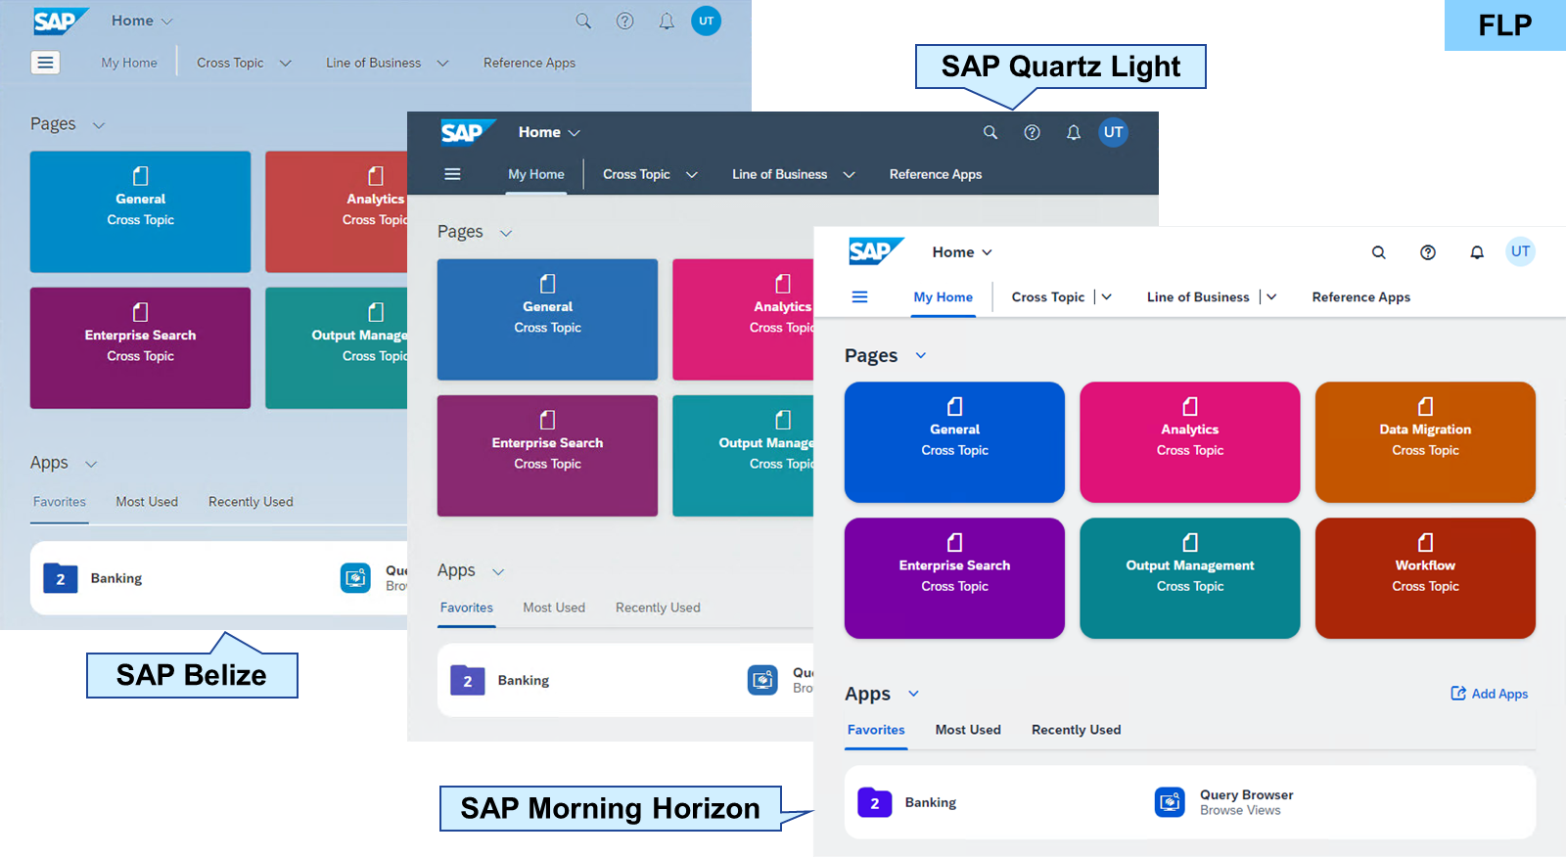Open notifications bell in Quartz Light header

click(x=1074, y=132)
